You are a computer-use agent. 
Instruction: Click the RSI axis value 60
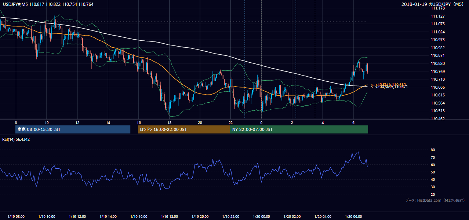click(433, 165)
